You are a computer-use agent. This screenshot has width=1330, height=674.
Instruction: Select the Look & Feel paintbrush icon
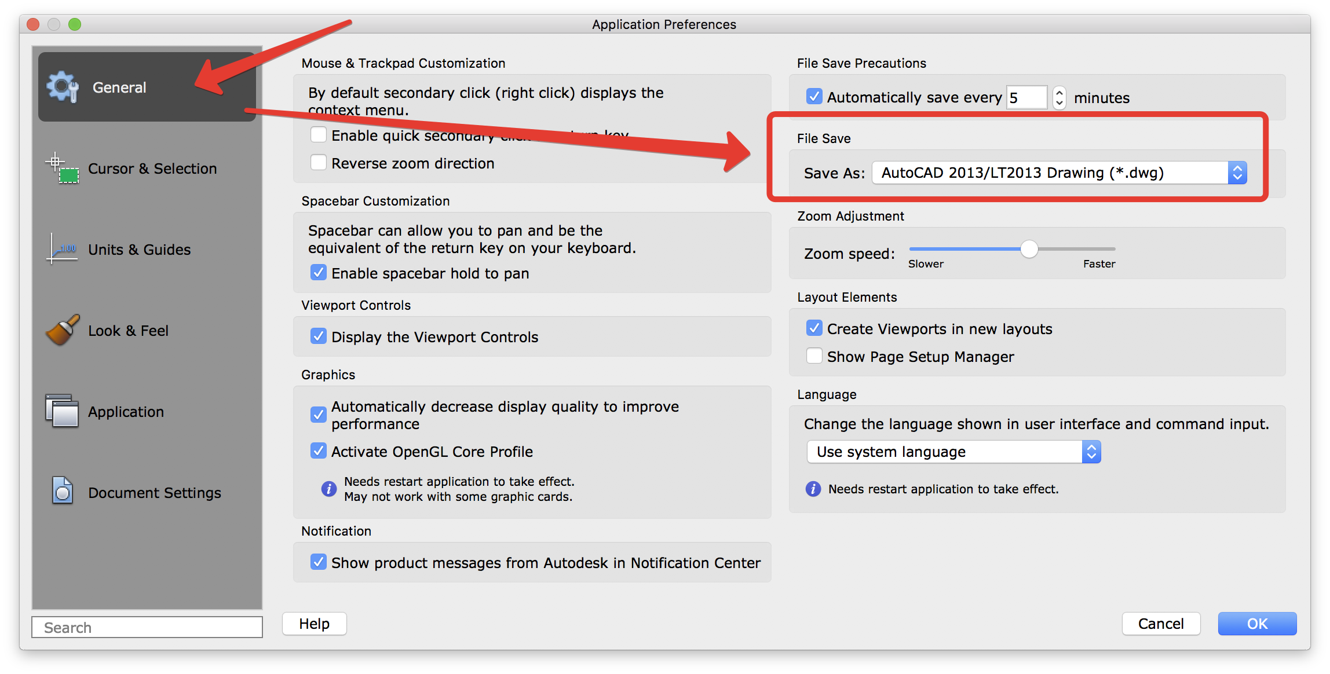point(61,330)
